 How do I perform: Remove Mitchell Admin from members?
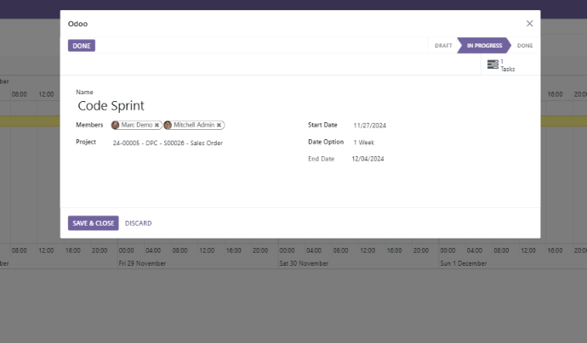coord(219,125)
